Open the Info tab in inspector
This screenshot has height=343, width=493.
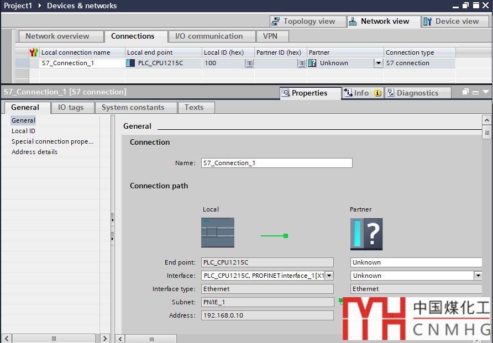(361, 93)
